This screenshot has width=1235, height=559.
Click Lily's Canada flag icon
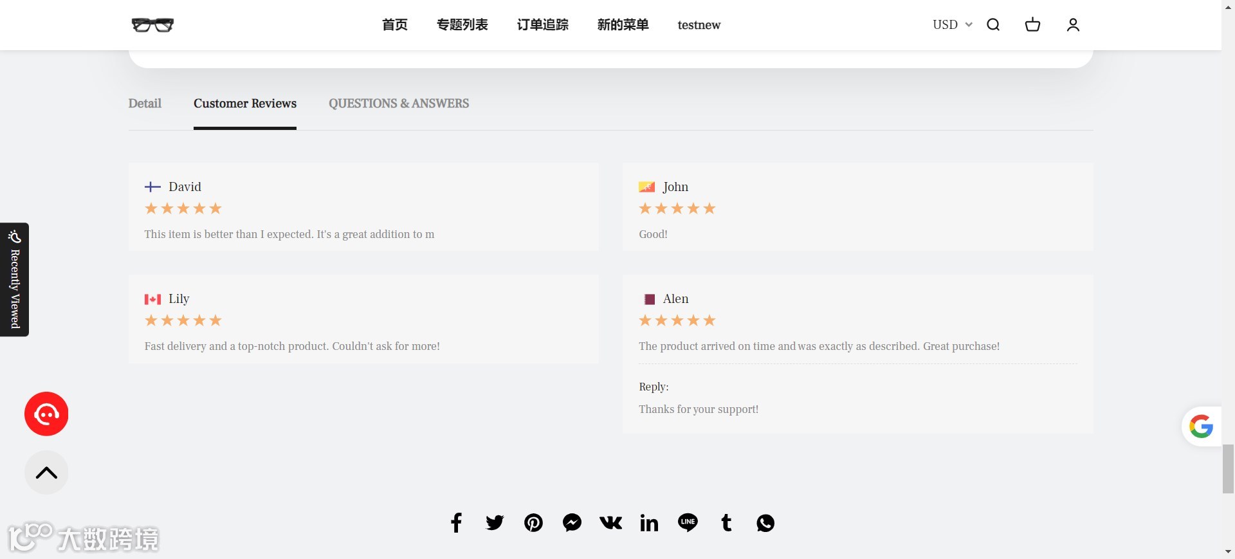(x=152, y=299)
